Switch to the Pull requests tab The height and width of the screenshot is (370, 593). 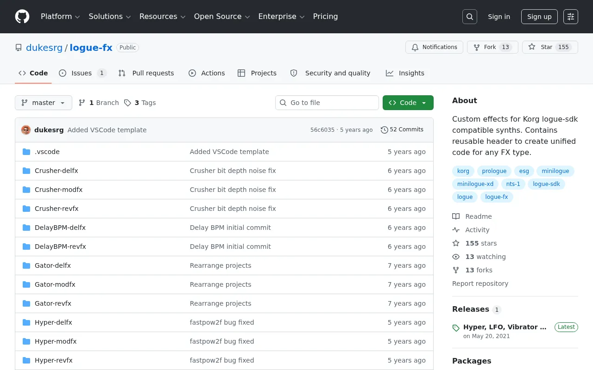[146, 73]
